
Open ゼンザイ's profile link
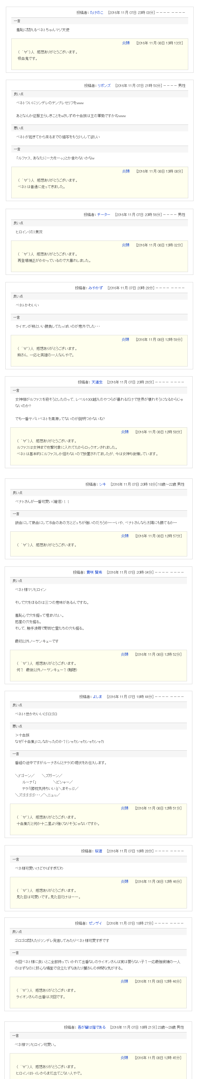(95, 923)
